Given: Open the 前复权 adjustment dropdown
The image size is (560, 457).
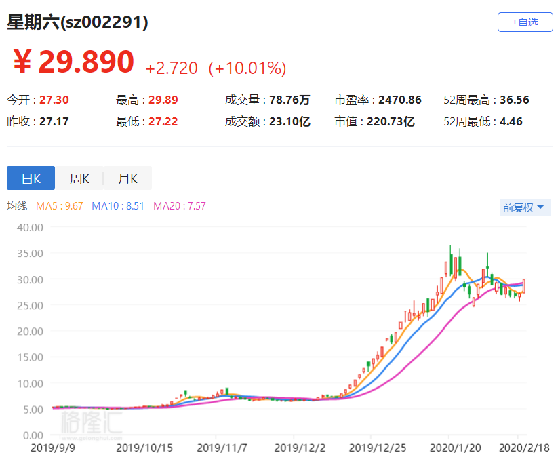Looking at the screenshot, I should (525, 207).
